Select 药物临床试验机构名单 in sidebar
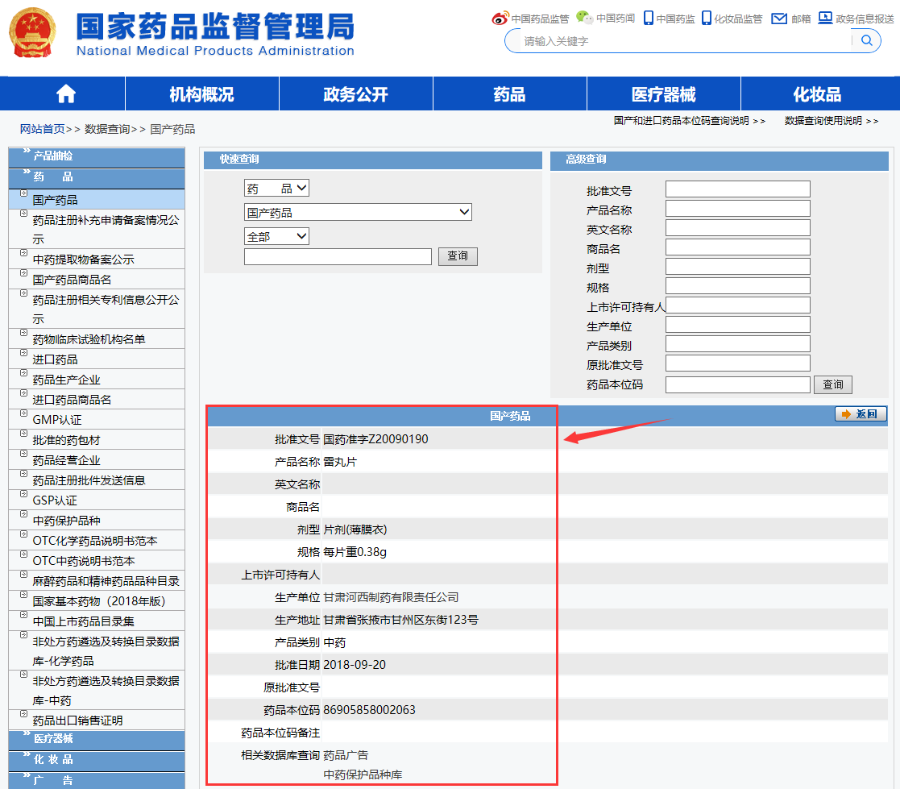The image size is (900, 789). tap(97, 339)
